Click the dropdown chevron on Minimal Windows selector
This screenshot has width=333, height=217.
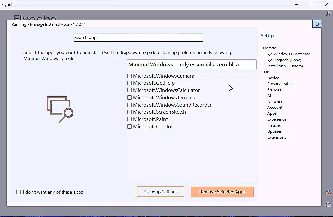[x=253, y=64]
